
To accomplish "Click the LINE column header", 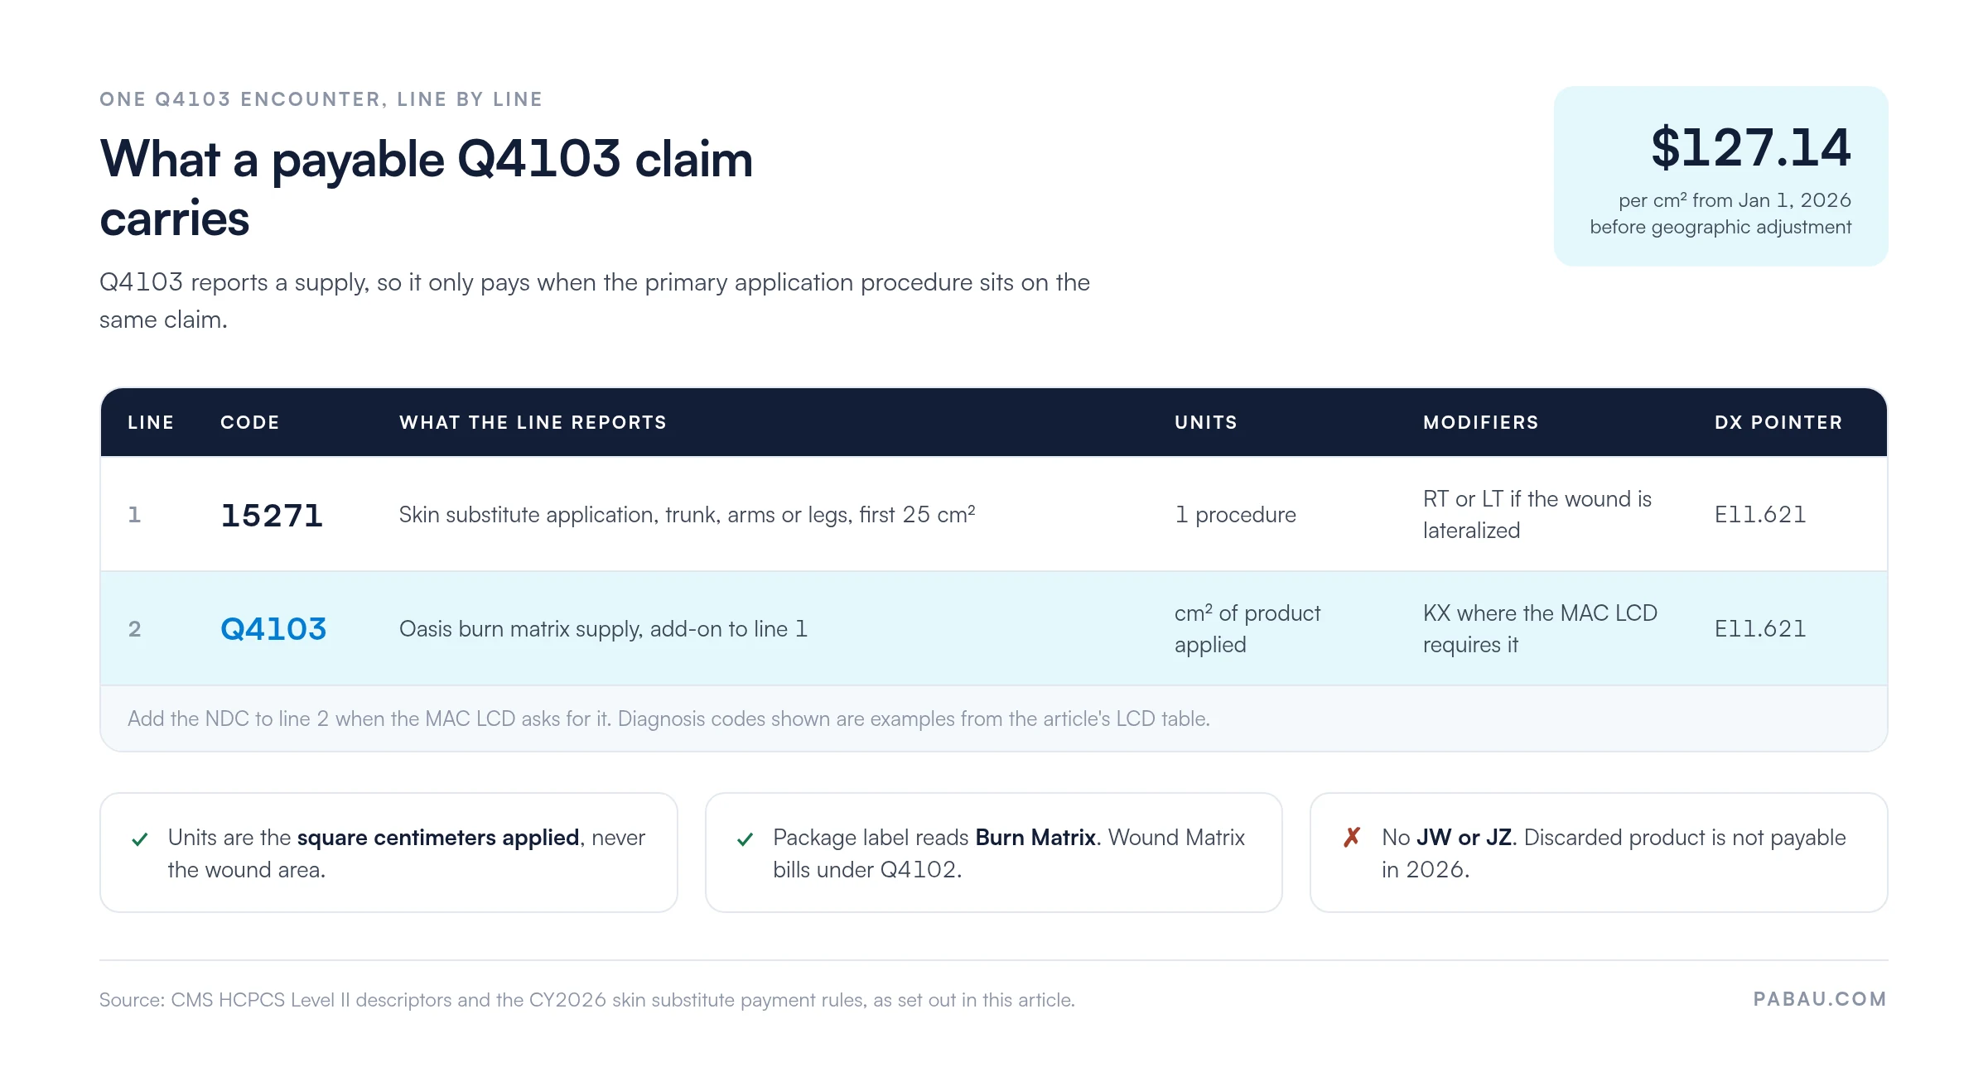I will (x=151, y=422).
